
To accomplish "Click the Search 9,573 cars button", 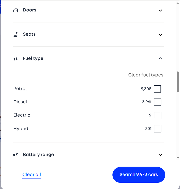I will [139, 175].
